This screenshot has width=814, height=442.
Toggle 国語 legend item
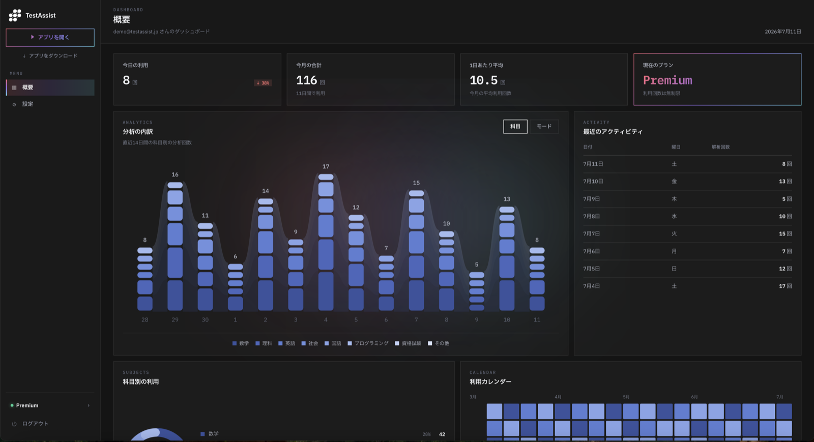[333, 343]
